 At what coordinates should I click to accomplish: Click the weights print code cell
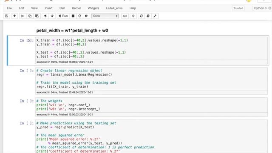click(152, 105)
